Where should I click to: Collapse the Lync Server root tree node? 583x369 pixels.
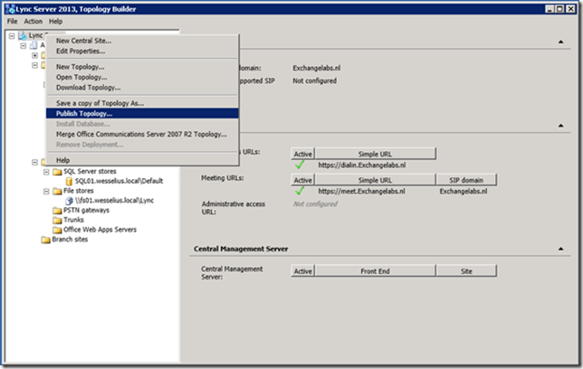[x=10, y=35]
